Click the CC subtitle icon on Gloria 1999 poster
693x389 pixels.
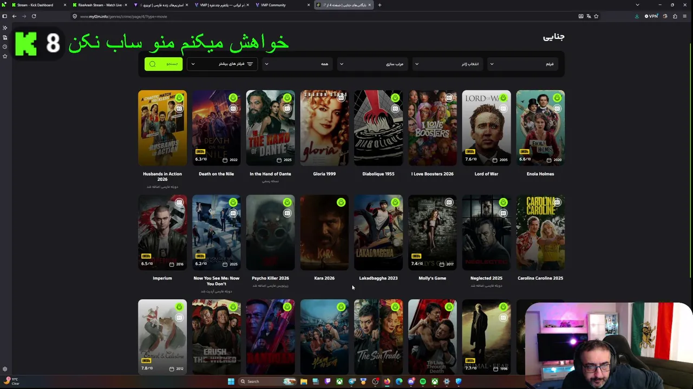(x=341, y=98)
